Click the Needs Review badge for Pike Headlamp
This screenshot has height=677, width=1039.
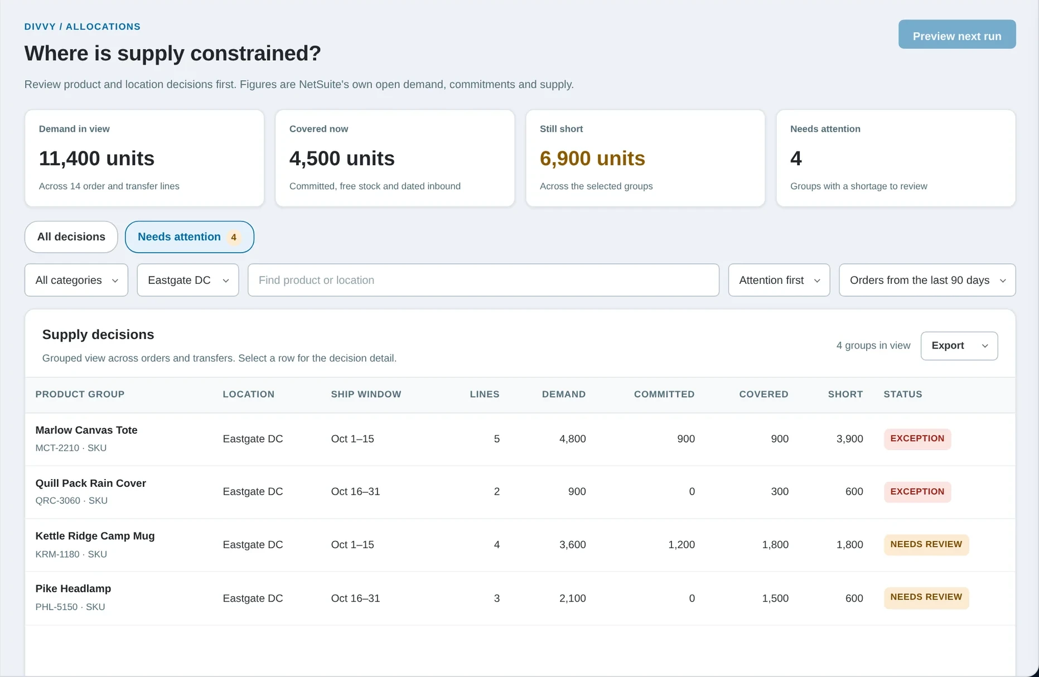[926, 597]
